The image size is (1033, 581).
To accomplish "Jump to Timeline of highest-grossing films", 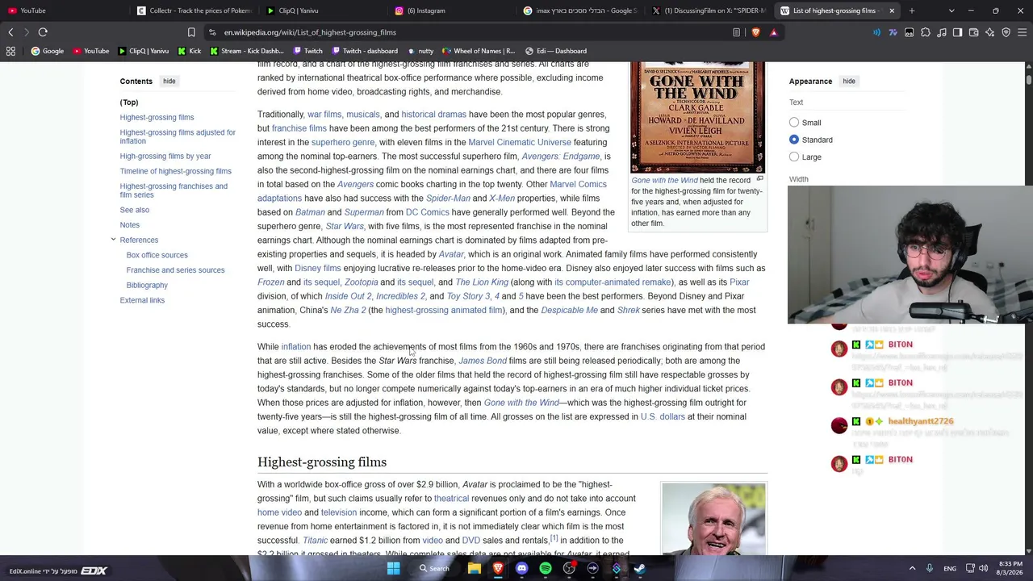I will (x=175, y=171).
